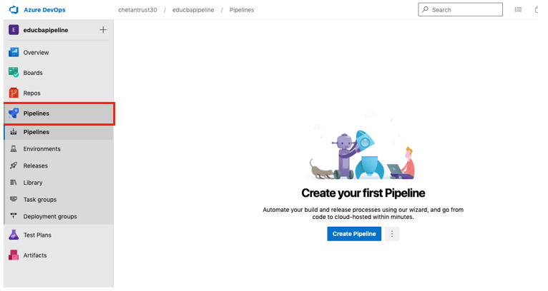Open Task groups in the sidebar
This screenshot has height=291, width=548.
click(x=39, y=200)
